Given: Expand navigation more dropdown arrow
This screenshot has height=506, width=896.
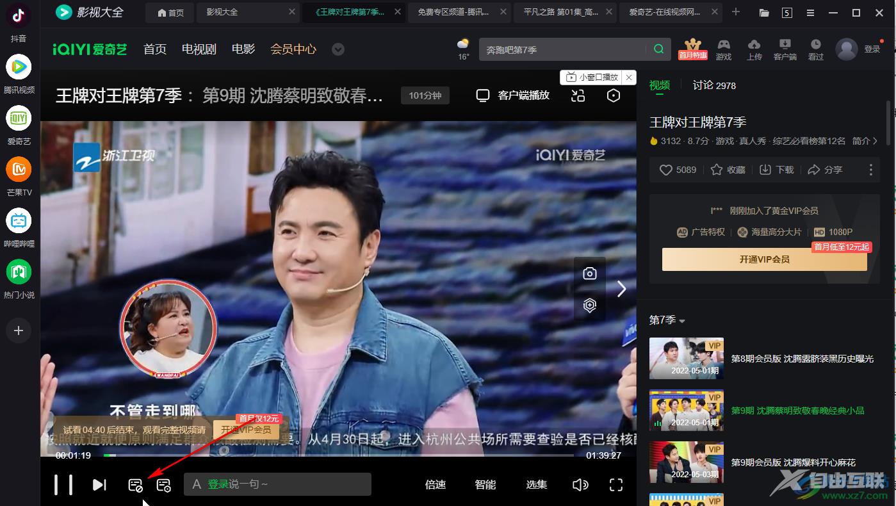Looking at the screenshot, I should [x=338, y=49].
